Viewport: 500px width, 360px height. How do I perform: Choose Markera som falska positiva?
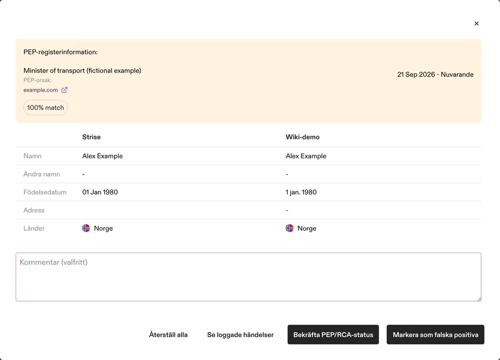point(435,335)
